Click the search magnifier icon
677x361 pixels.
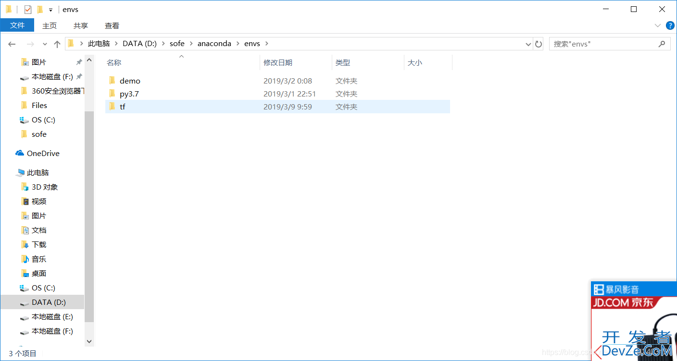pyautogui.click(x=662, y=44)
